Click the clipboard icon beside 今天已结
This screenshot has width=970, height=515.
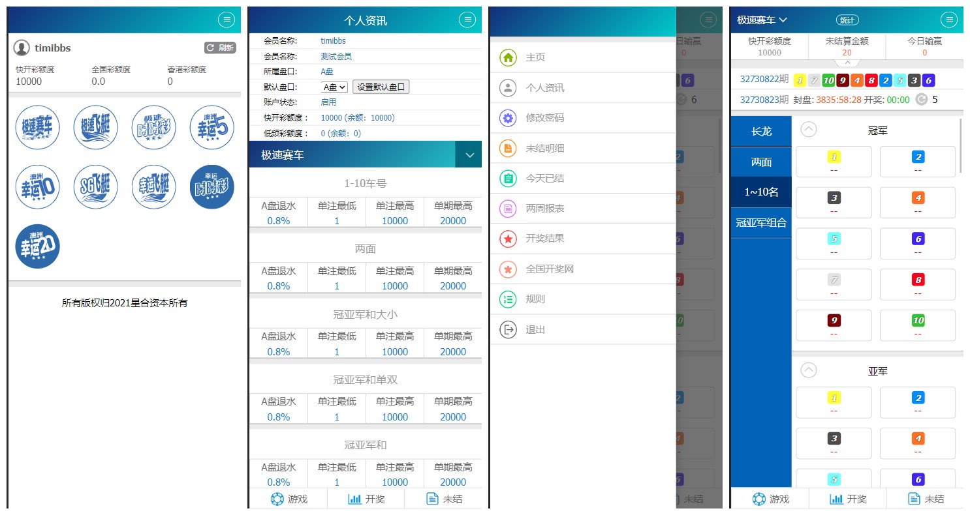coord(508,178)
